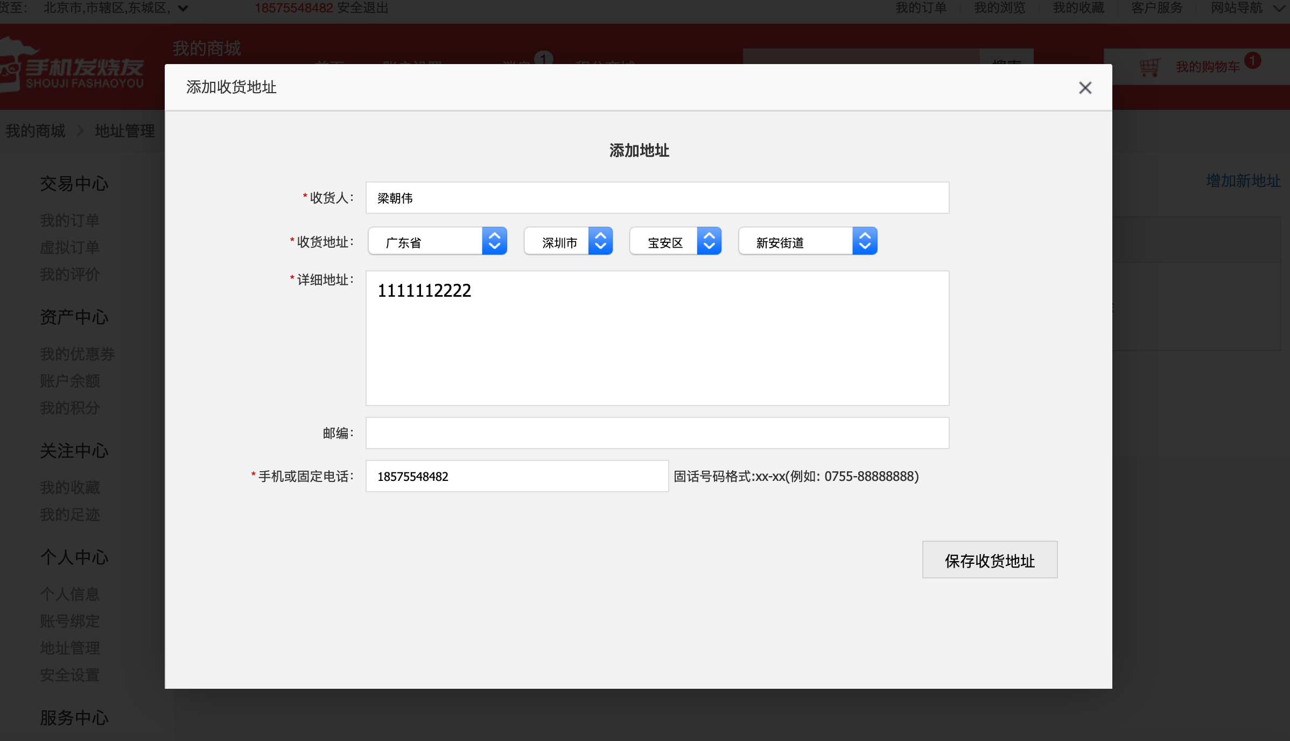Open 客户服务 in top navigation
Viewport: 1290px width, 741px height.
click(1157, 8)
